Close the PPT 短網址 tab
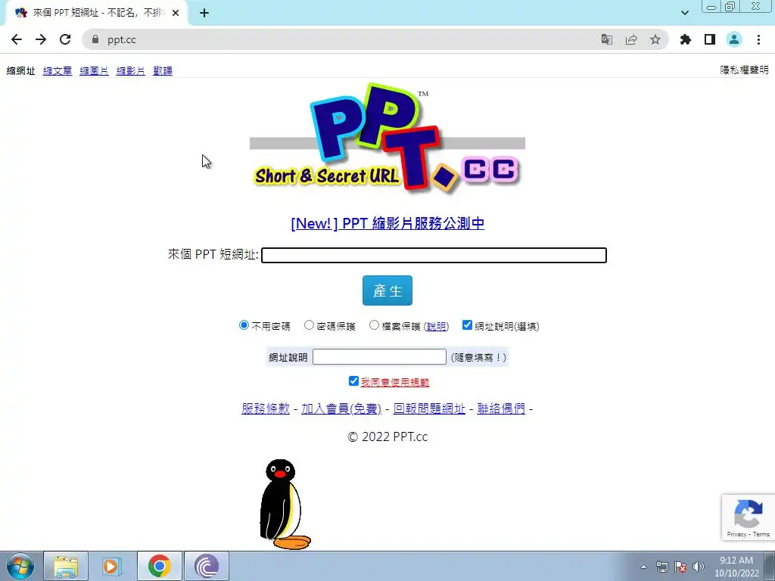This screenshot has width=775, height=581. tap(176, 14)
